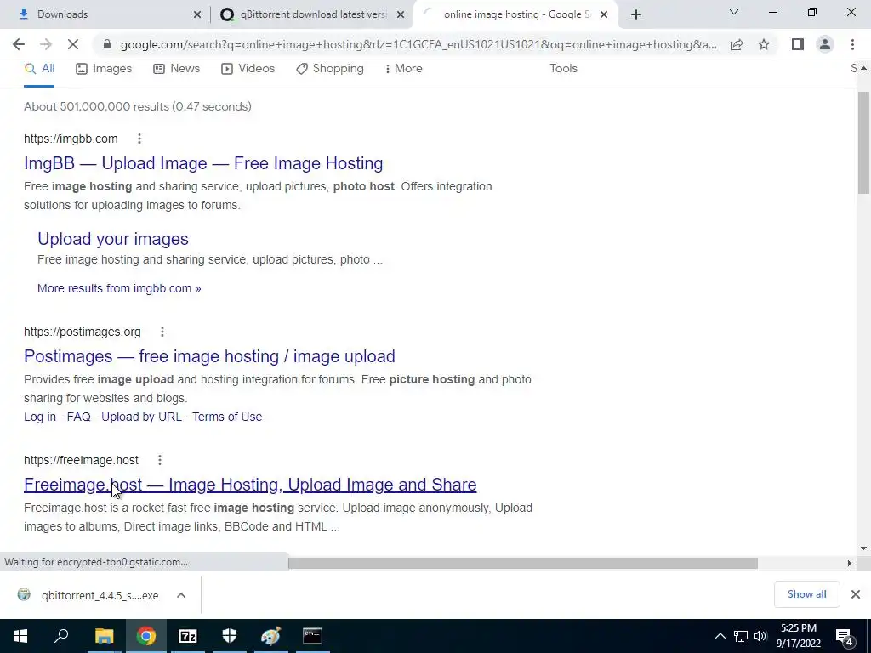Open Chrome three-dot menu

click(852, 44)
